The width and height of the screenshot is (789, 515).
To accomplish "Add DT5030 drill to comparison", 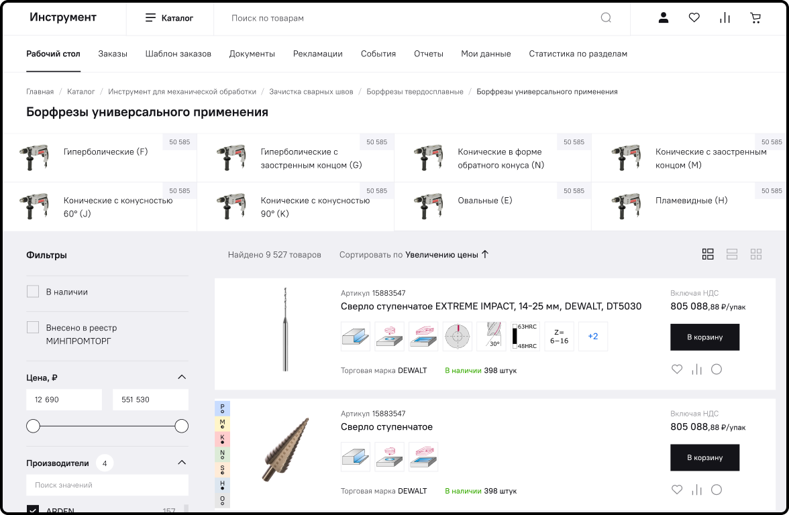I will [x=696, y=369].
